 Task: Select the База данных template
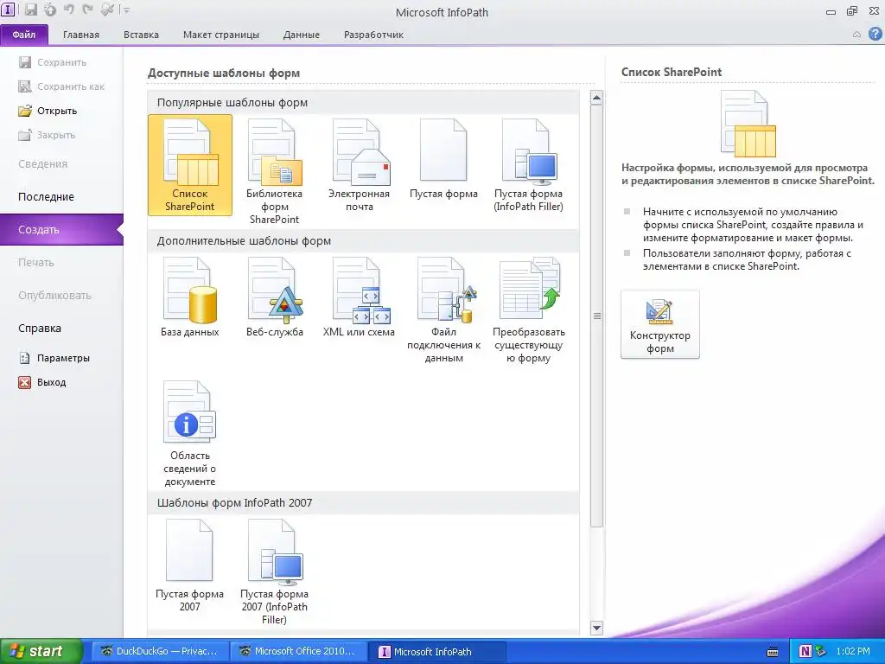[189, 297]
